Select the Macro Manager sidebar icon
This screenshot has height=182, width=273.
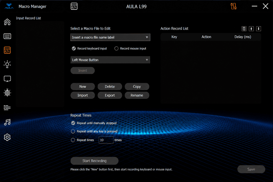(x=7, y=50)
